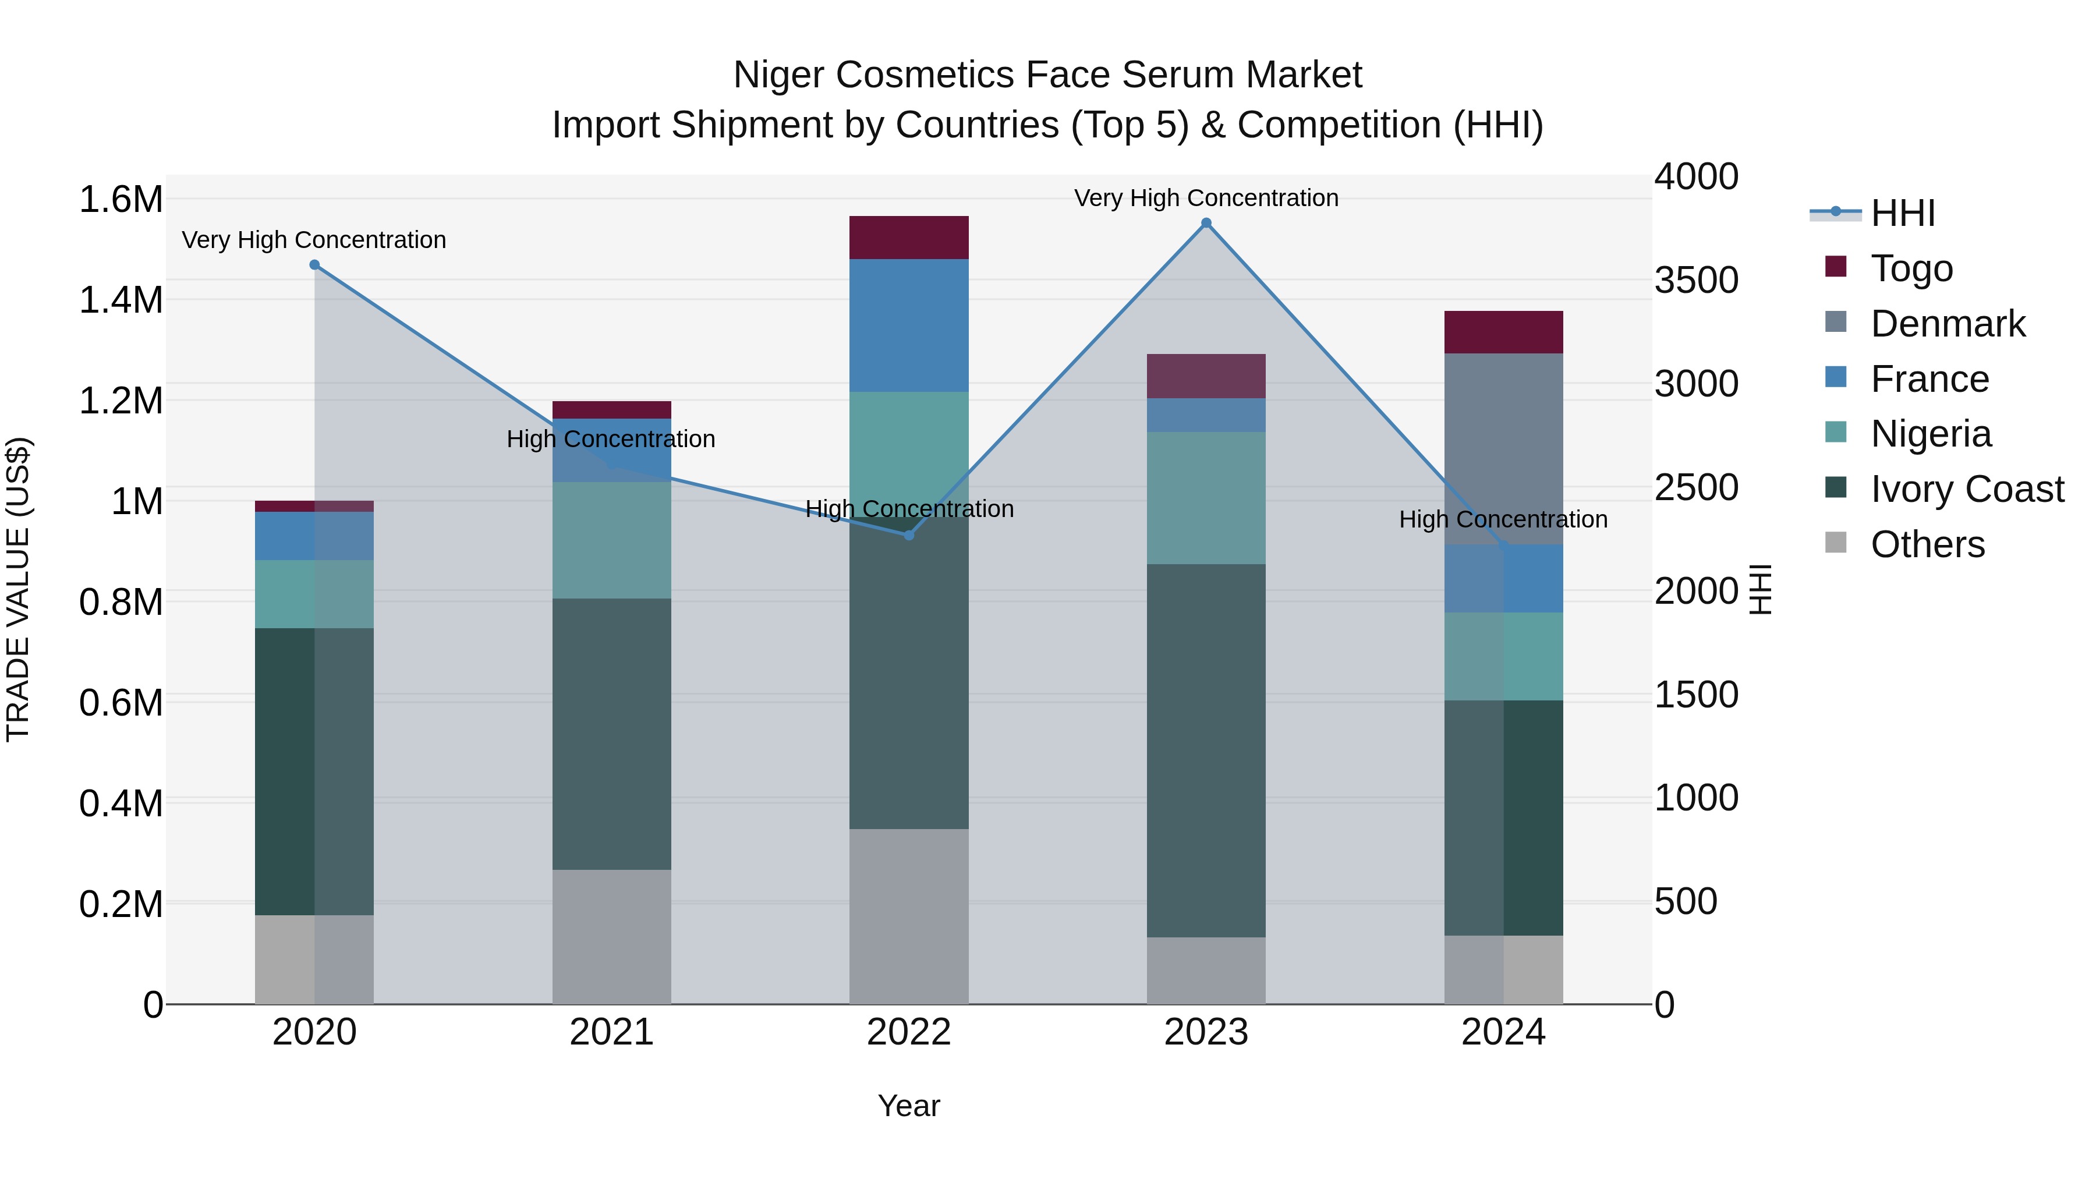Toggle the Denmark legend entry
2096x1179 pixels.
(x=1925, y=323)
